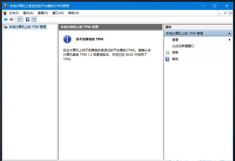Toggle the console tree show/hide icon
Screen dimensions: 235x161
[20, 19]
